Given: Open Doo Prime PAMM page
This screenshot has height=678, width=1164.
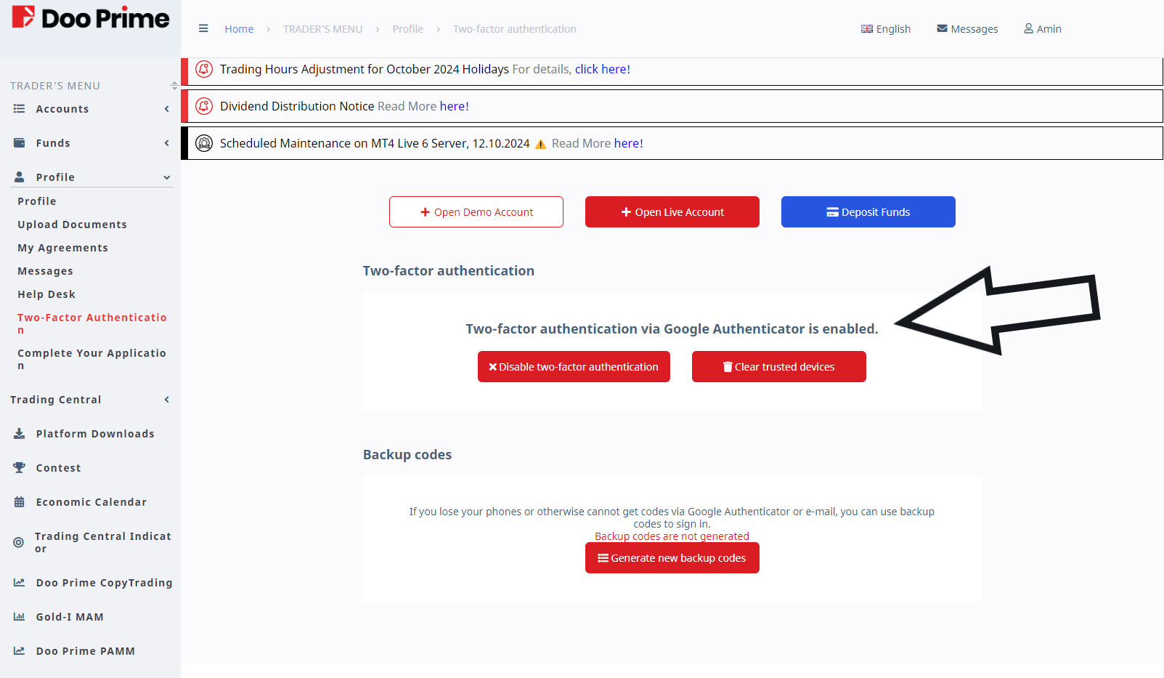Looking at the screenshot, I should [86, 651].
